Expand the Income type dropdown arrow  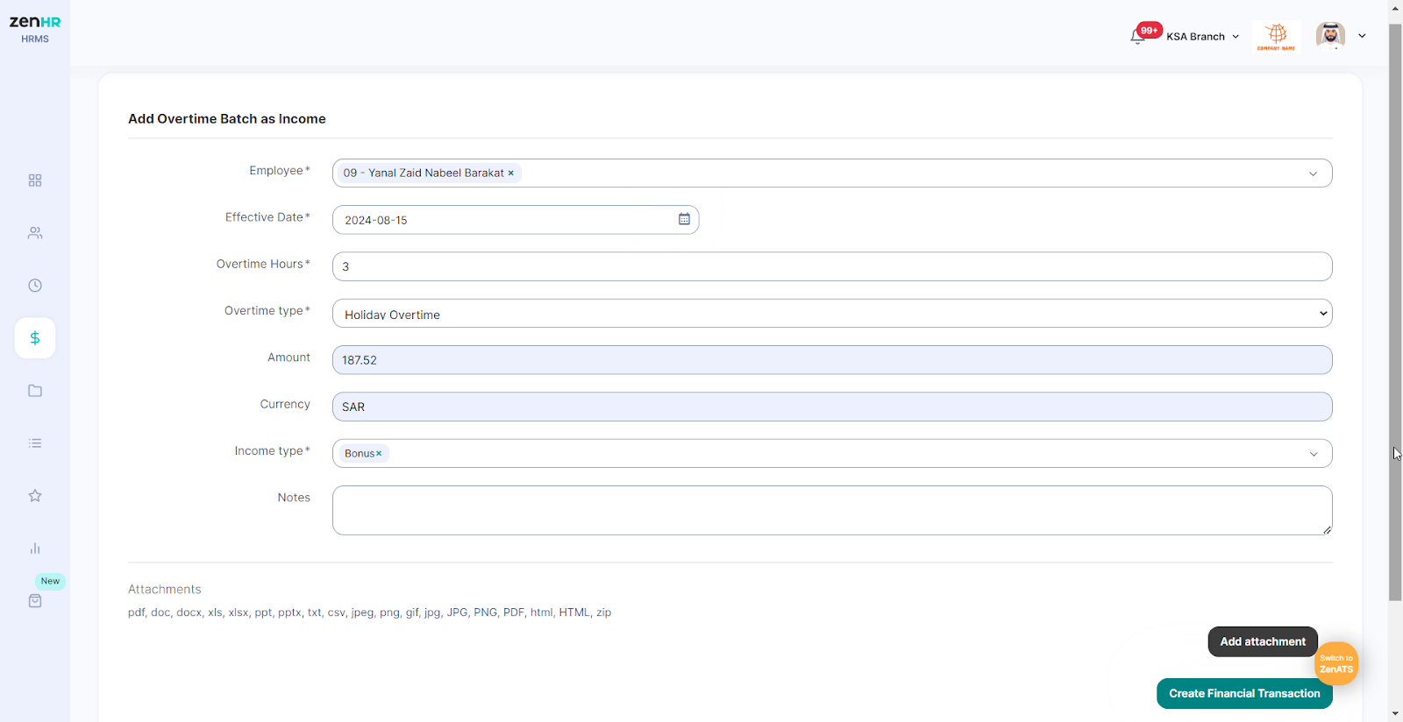pyautogui.click(x=1314, y=454)
